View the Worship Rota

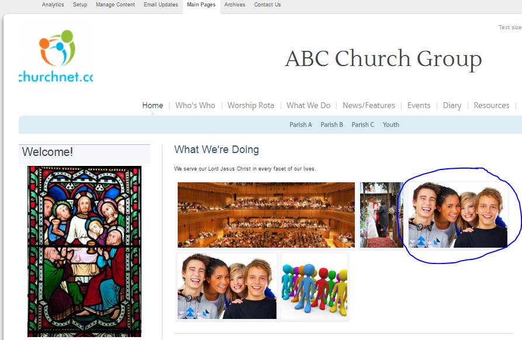251,105
